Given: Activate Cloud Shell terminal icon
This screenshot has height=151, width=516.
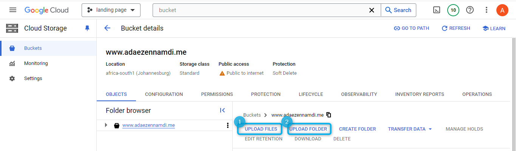Looking at the screenshot, I should point(437,10).
